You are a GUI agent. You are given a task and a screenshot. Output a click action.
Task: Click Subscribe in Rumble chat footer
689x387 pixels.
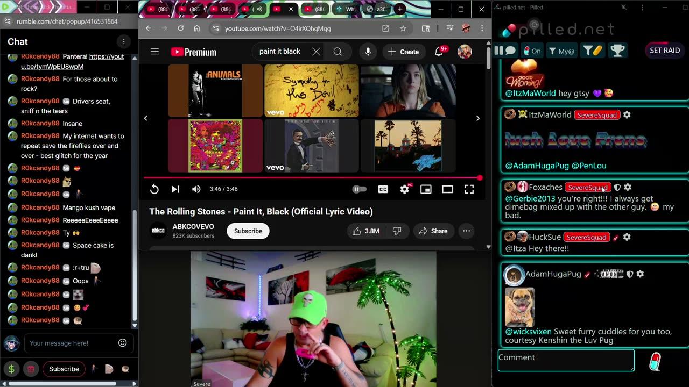[x=64, y=369]
